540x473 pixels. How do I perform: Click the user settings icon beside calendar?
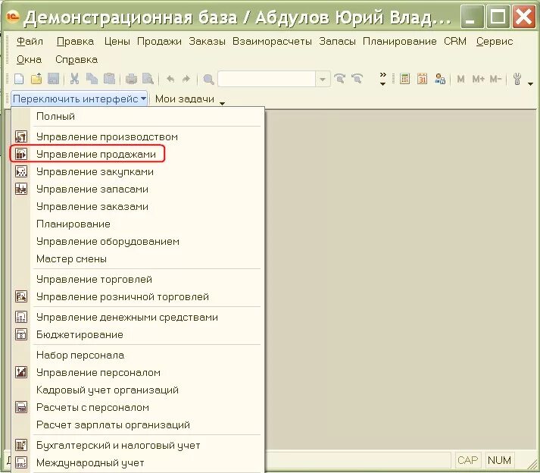(x=440, y=80)
